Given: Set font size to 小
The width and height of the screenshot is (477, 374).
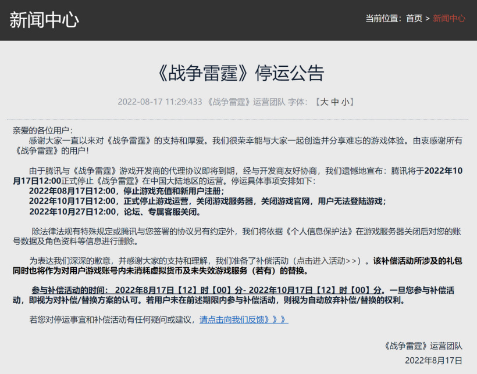Looking at the screenshot, I should click(x=346, y=102).
